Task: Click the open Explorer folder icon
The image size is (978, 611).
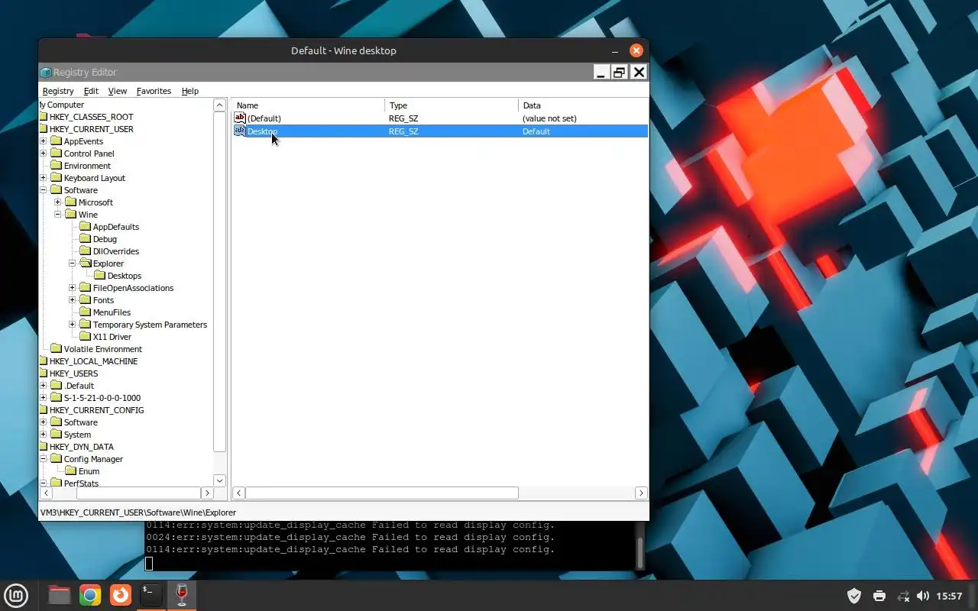Action: (85, 263)
